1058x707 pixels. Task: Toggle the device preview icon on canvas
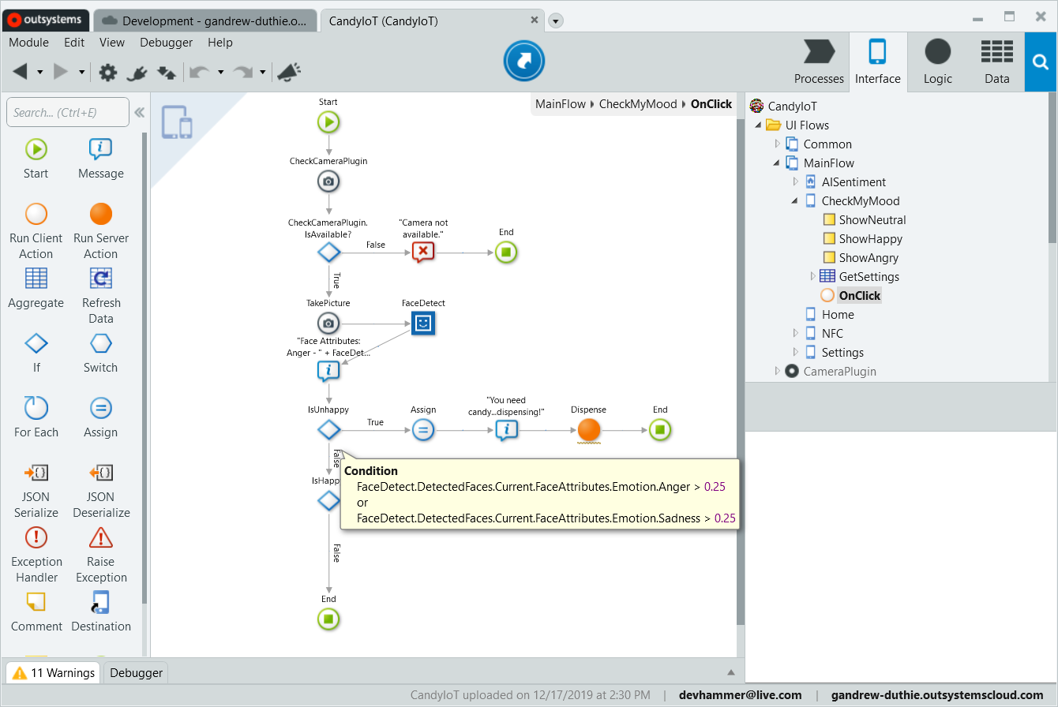[177, 122]
